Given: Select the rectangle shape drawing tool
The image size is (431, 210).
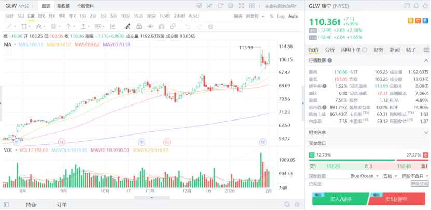Looking at the screenshot, I should [24, 26].
